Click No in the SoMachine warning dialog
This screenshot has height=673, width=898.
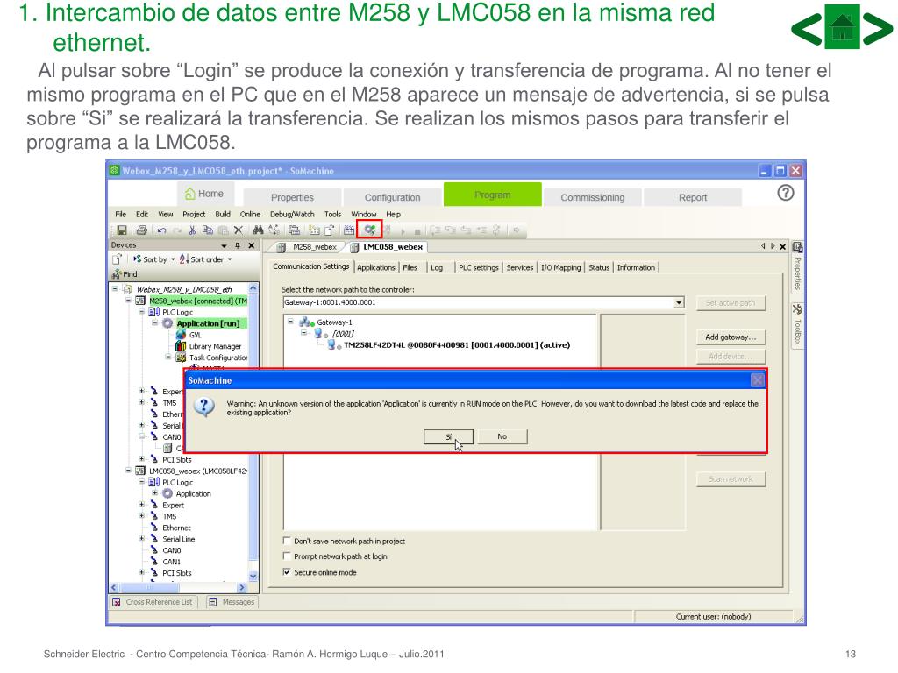502,436
